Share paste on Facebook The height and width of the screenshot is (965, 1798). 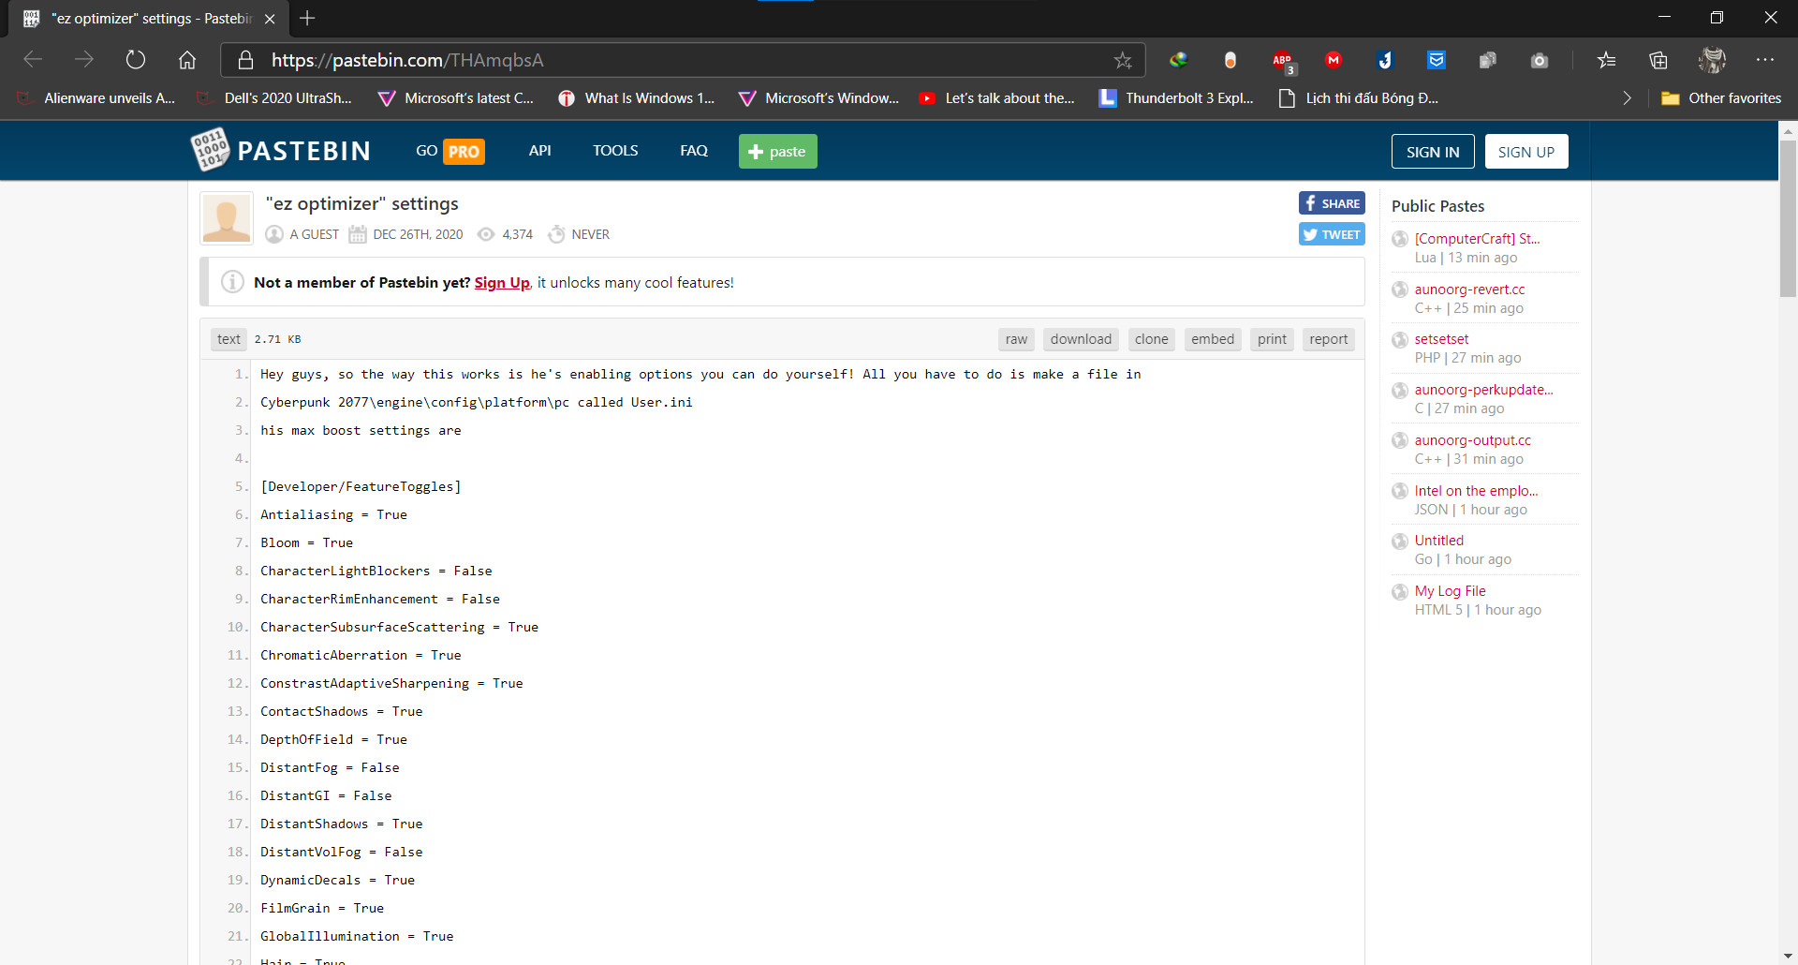tap(1332, 203)
